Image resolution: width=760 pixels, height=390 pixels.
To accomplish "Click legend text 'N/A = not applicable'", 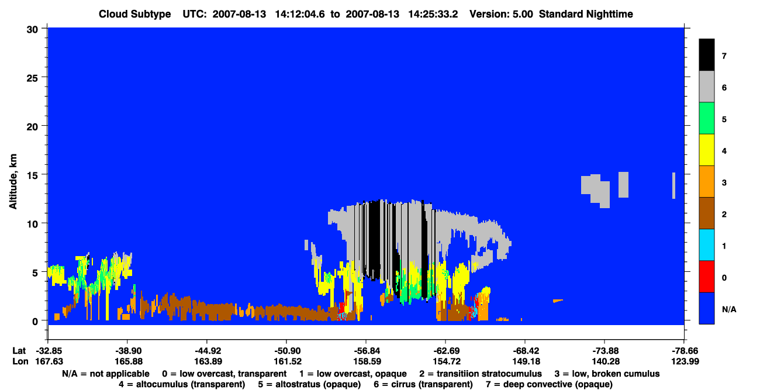I will tap(105, 373).
